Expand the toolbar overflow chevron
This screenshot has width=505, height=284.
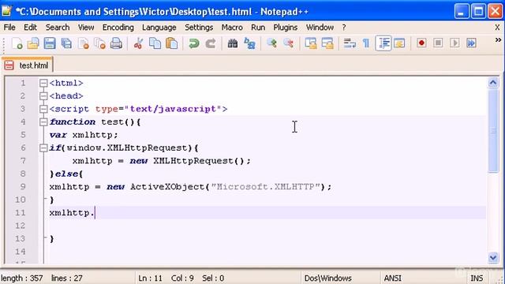[x=498, y=40]
